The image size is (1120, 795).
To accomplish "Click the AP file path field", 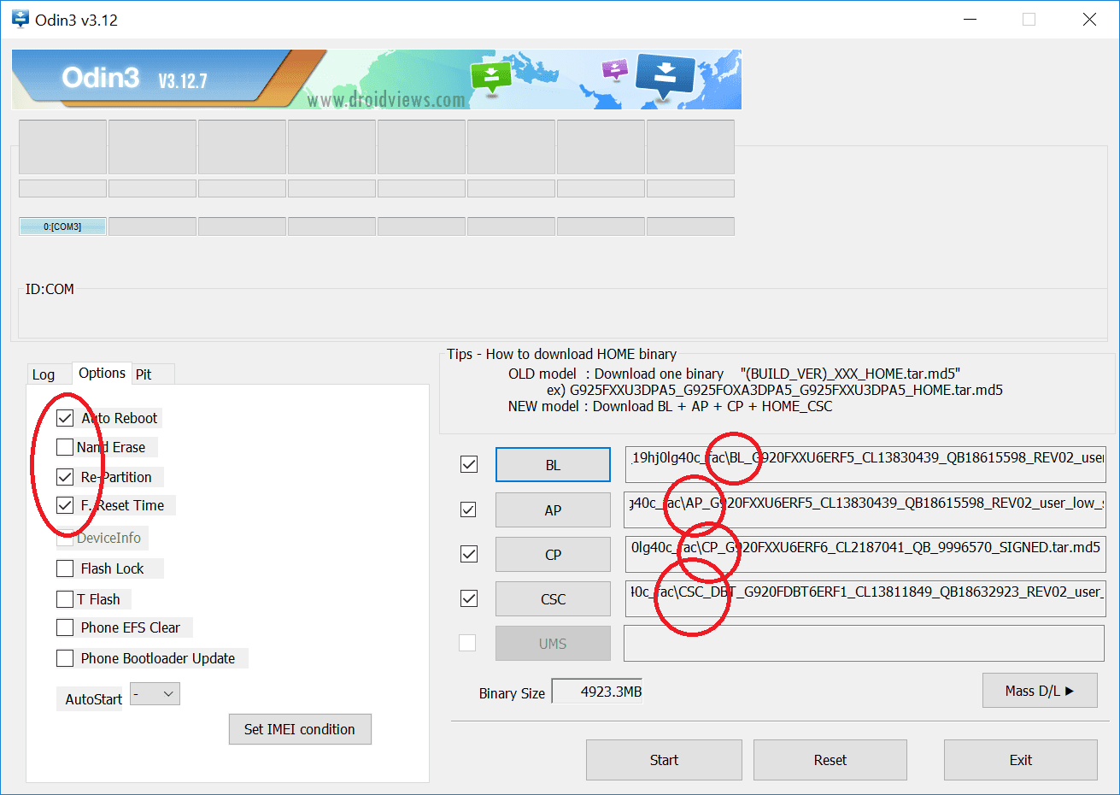I will click(x=865, y=509).
